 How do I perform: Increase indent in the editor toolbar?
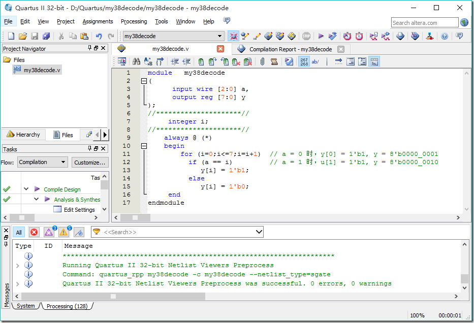point(175,61)
